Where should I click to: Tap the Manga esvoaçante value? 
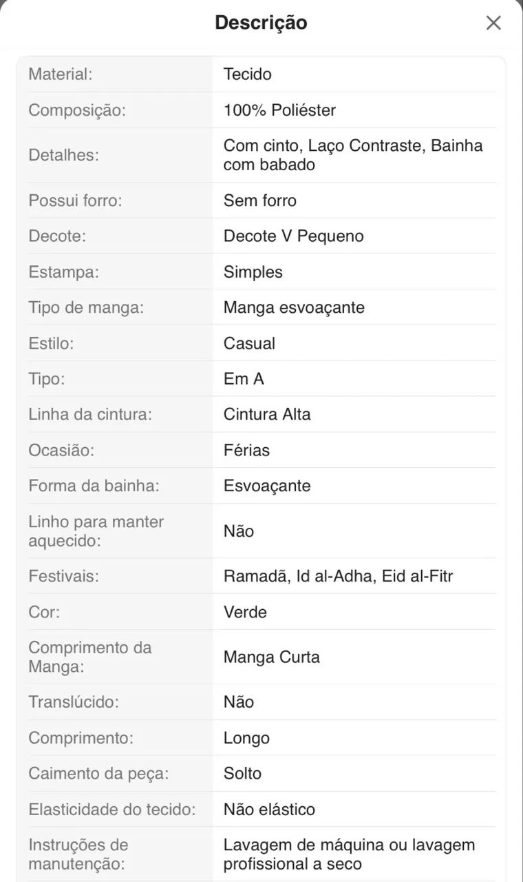pos(294,307)
